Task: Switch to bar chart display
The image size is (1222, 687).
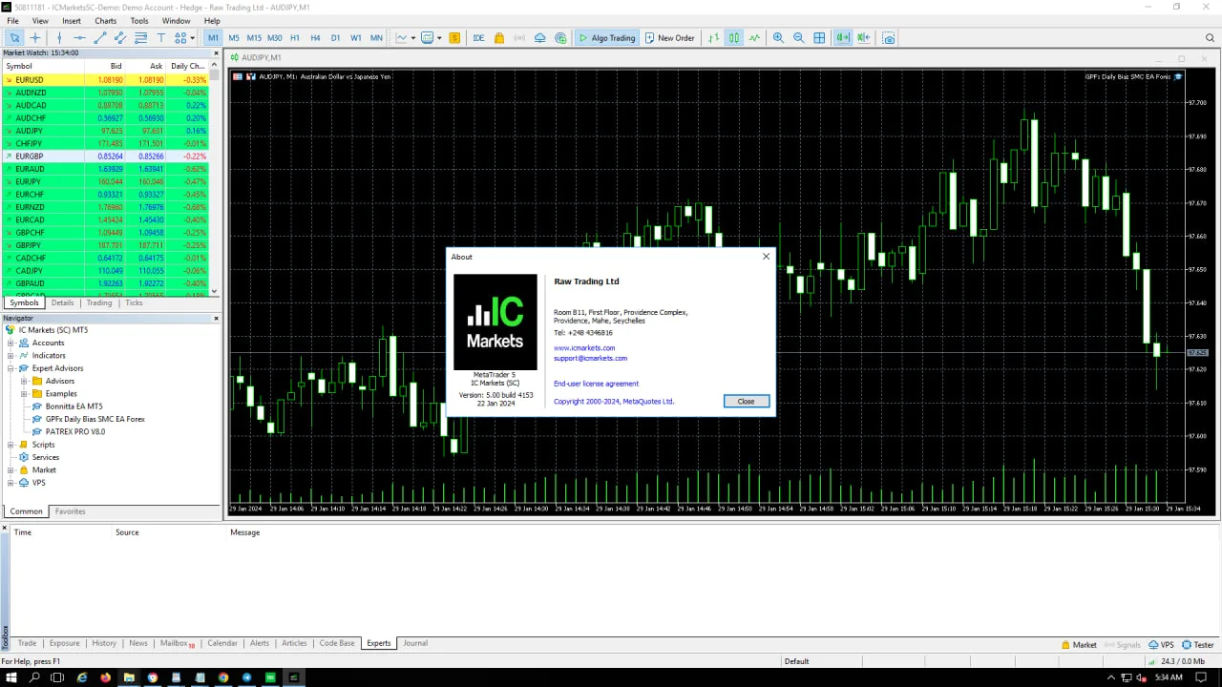Action: click(x=713, y=38)
